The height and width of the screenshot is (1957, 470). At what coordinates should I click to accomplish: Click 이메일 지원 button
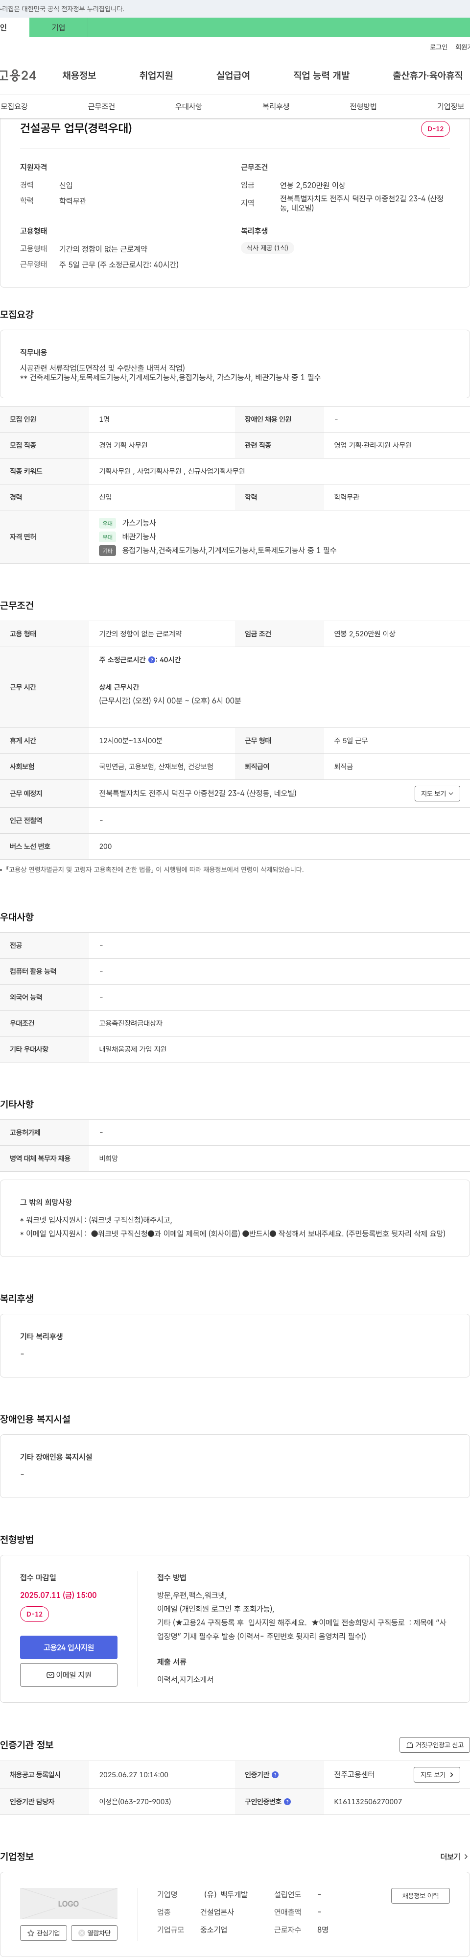69,1674
